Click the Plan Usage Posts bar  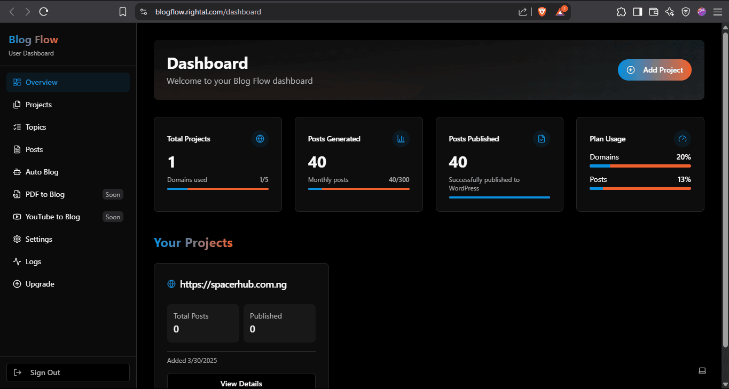[640, 188]
